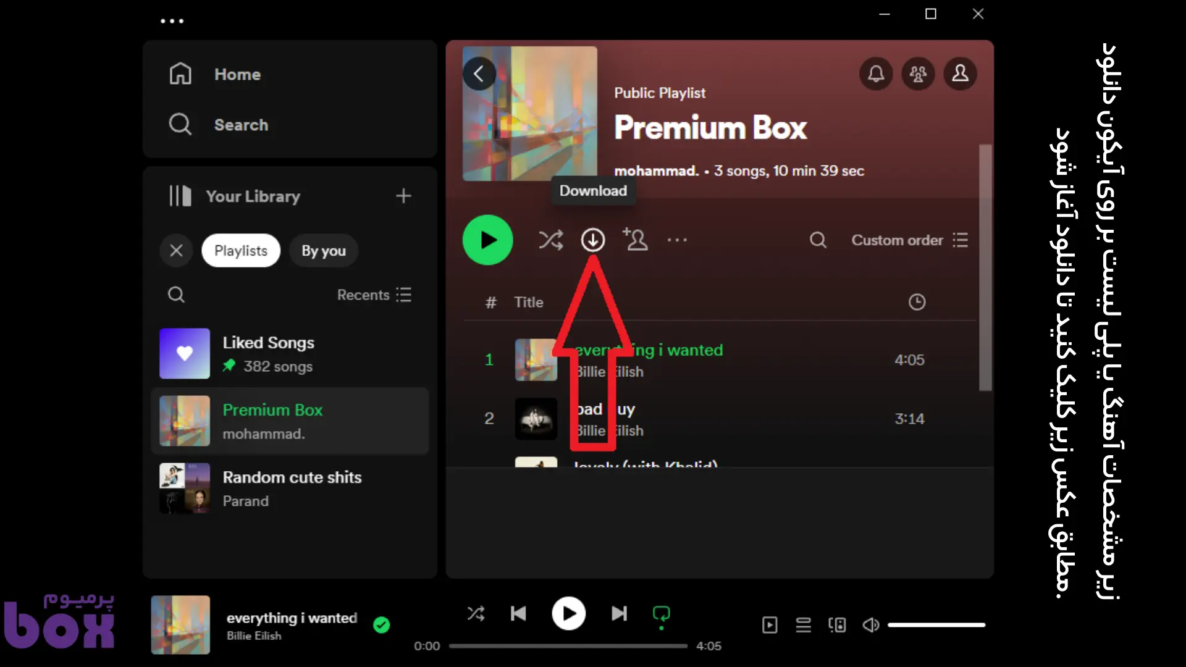Sort tracks by the duration clock icon
Viewport: 1186px width, 667px height.
click(917, 302)
